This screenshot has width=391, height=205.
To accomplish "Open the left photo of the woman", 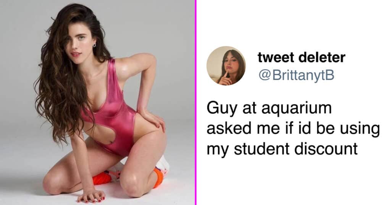I will tap(97, 102).
